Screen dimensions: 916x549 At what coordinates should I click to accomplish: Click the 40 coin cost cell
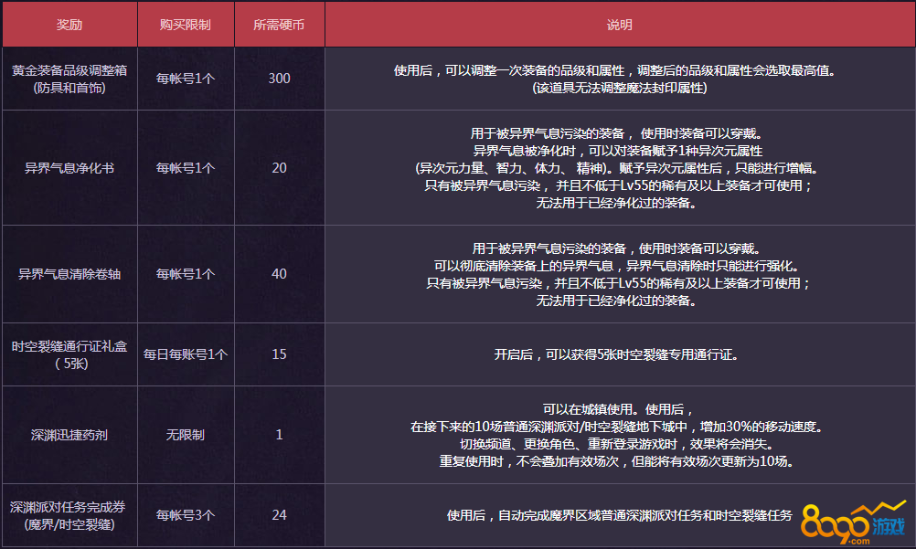[279, 274]
